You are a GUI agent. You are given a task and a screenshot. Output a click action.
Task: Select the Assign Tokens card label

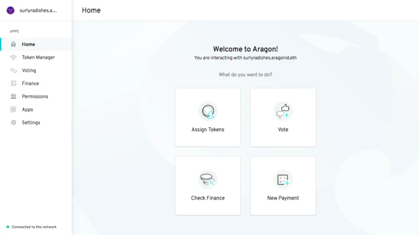pos(208,130)
